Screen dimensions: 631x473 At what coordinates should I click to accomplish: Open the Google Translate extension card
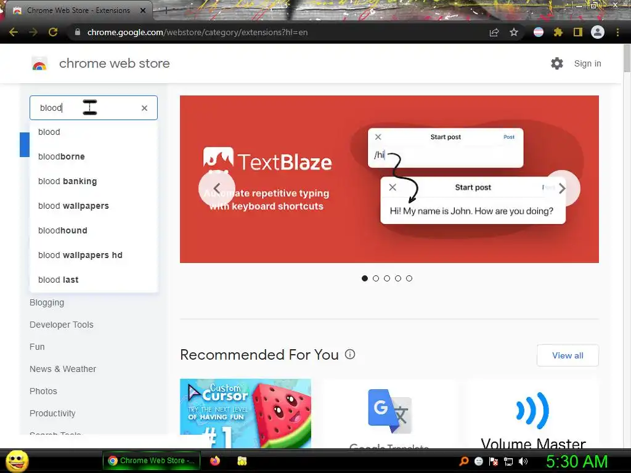coord(389,413)
